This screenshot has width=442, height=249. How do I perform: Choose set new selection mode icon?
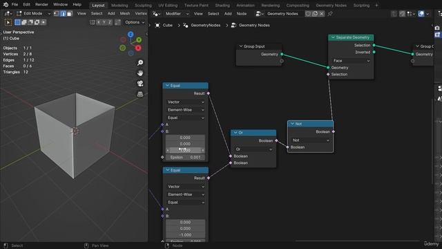tap(17, 22)
